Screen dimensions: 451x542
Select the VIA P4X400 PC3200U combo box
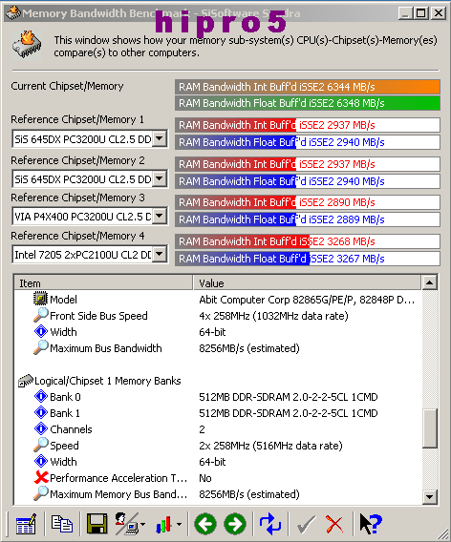tap(90, 216)
